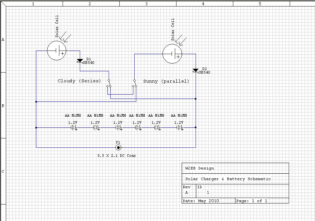Viewport: 315px width, 221px height.
Task: Click the 'Date: May 2010' field
Action: [201, 201]
